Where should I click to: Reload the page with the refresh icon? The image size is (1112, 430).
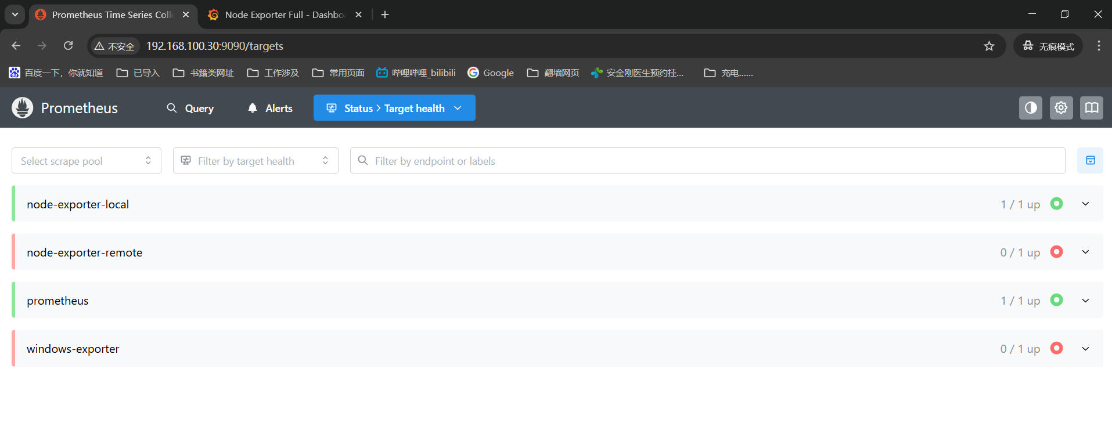pyautogui.click(x=68, y=46)
